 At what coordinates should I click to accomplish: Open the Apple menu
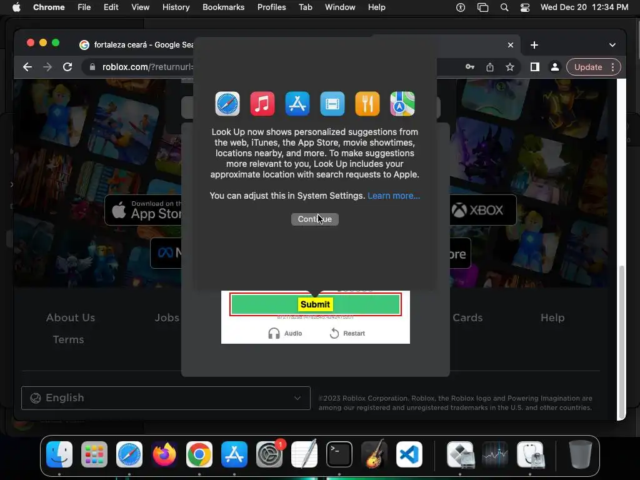click(16, 7)
